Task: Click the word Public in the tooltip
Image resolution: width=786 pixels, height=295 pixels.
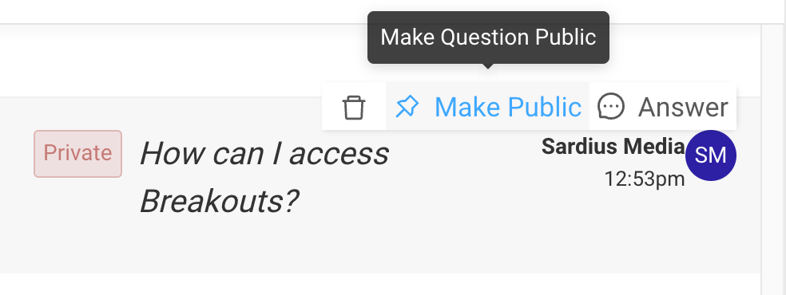Action: pyautogui.click(x=566, y=37)
